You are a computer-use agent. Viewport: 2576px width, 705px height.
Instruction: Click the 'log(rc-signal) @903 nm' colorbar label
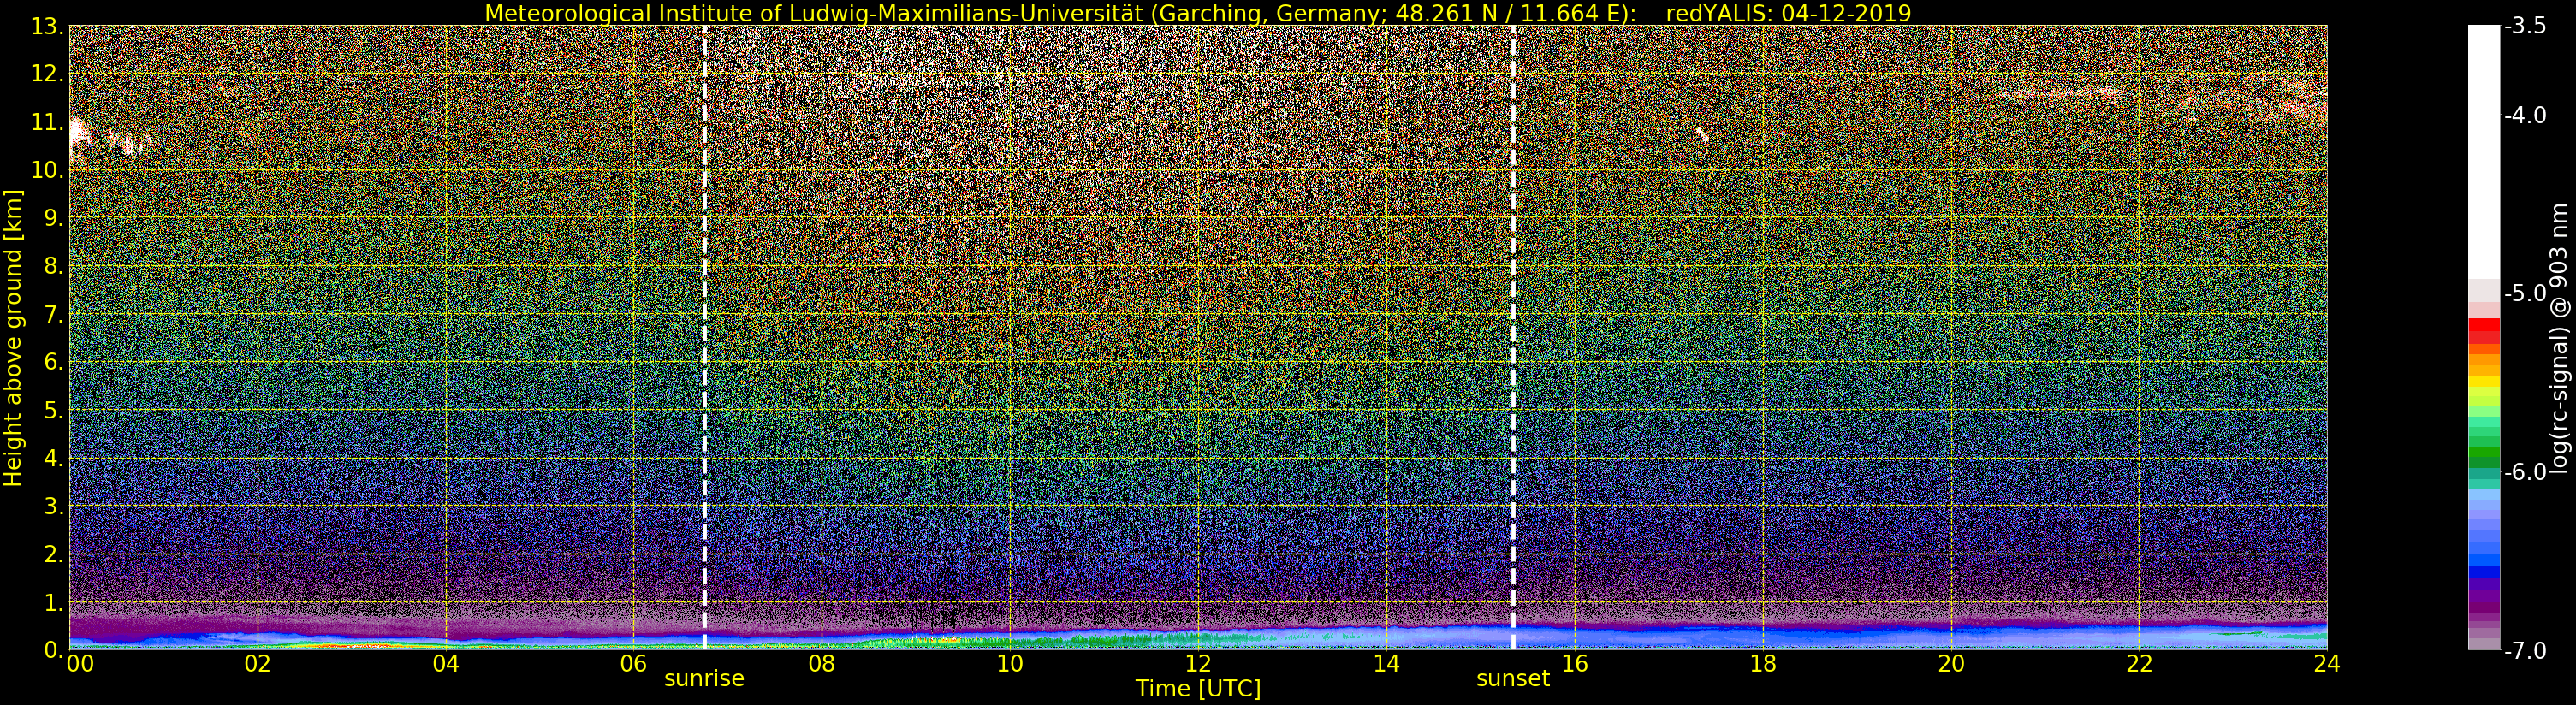pyautogui.click(x=2559, y=338)
